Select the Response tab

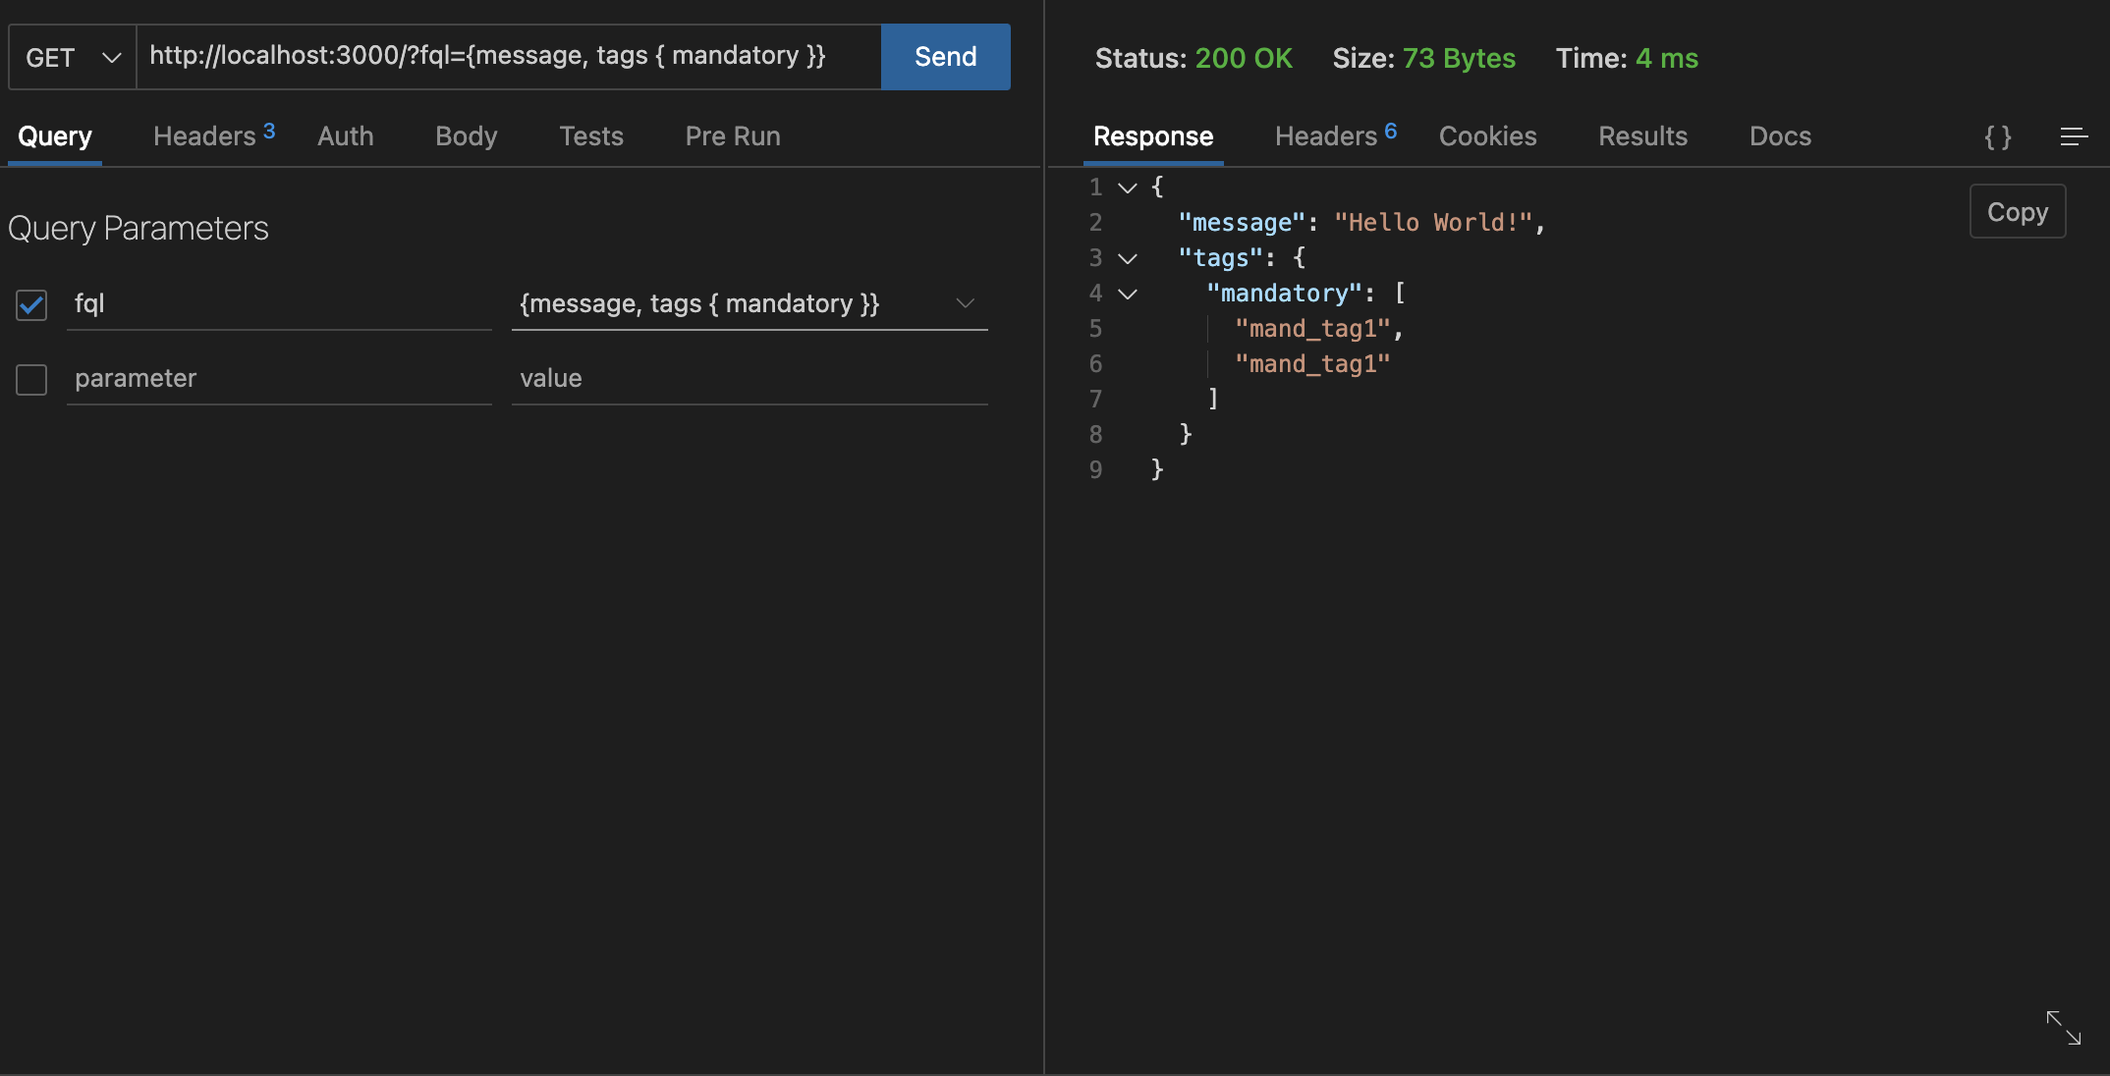pos(1153,136)
